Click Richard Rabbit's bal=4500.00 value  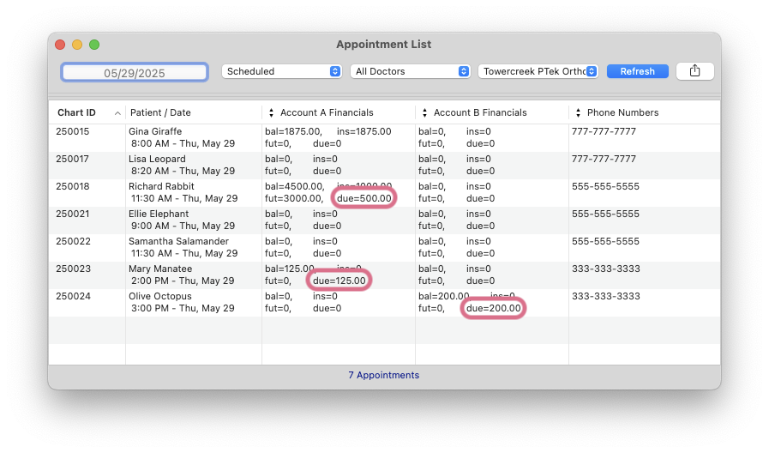[x=294, y=186]
